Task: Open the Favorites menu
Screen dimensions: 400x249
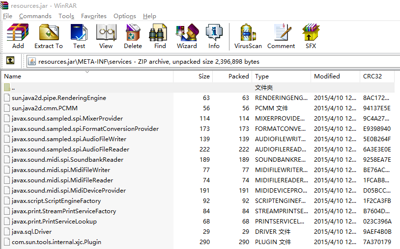Action: (93, 16)
